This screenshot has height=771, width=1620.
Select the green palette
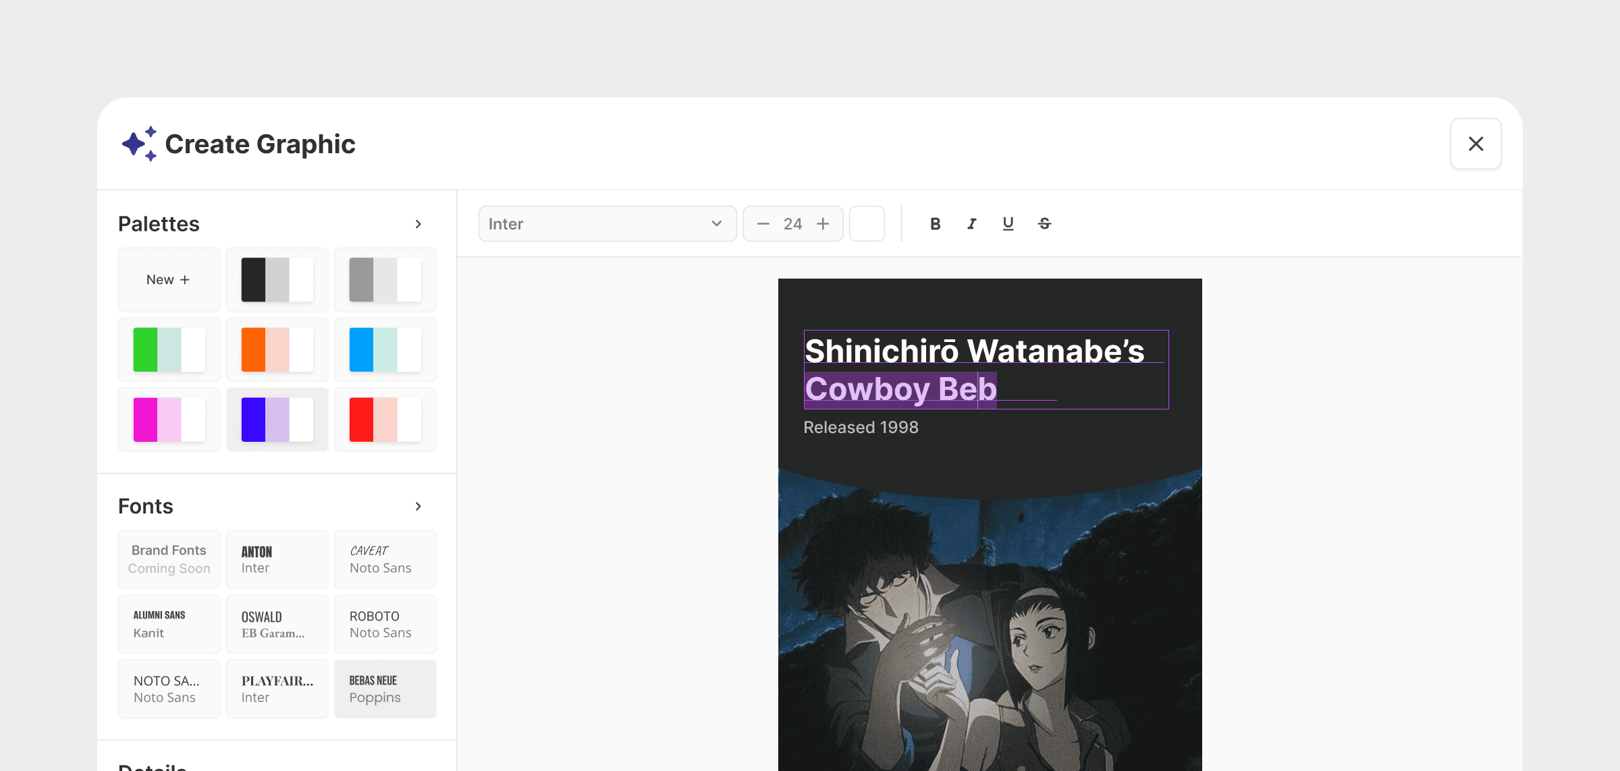click(x=169, y=350)
